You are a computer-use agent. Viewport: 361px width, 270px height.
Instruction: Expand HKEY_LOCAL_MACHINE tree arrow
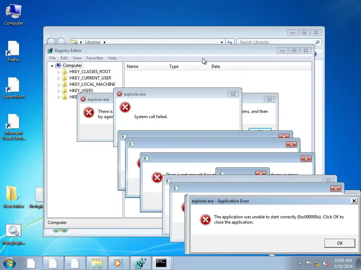point(59,84)
